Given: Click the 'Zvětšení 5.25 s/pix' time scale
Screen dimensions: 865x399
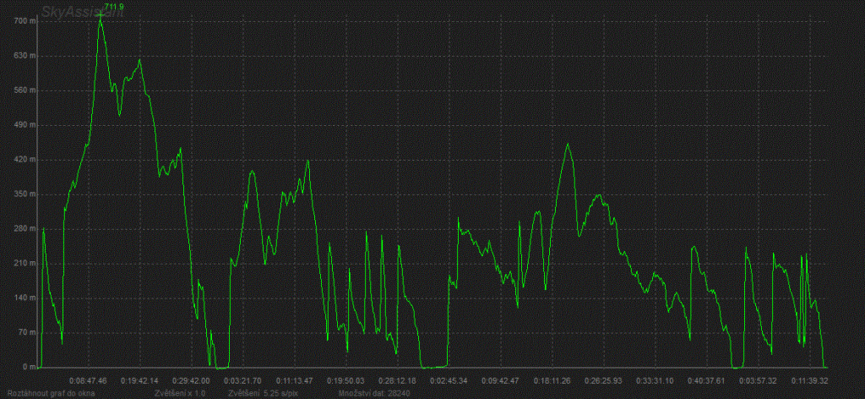Looking at the screenshot, I should [x=260, y=393].
